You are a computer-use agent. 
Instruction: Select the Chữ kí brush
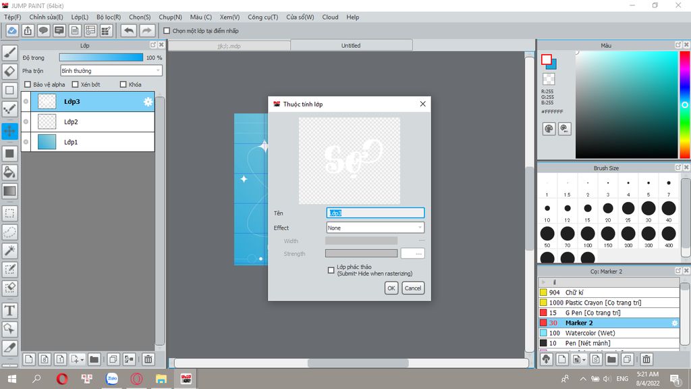click(609, 292)
